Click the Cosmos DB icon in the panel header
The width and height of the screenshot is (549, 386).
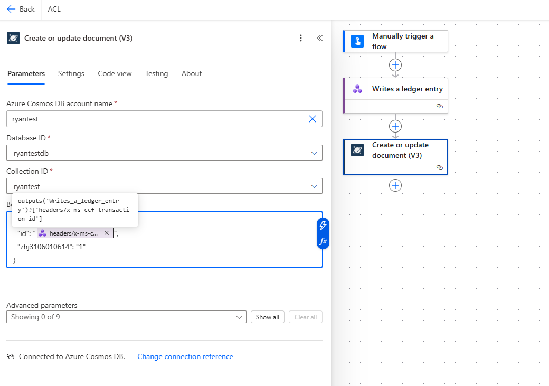pyautogui.click(x=13, y=38)
